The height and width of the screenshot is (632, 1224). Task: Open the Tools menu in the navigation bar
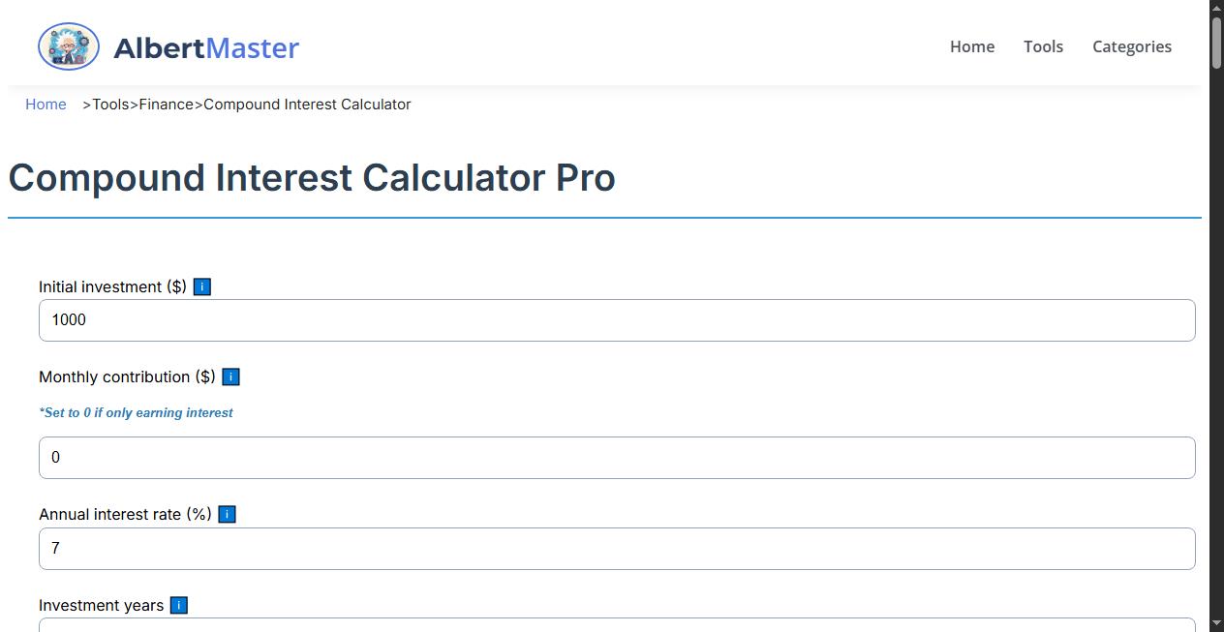(x=1043, y=45)
